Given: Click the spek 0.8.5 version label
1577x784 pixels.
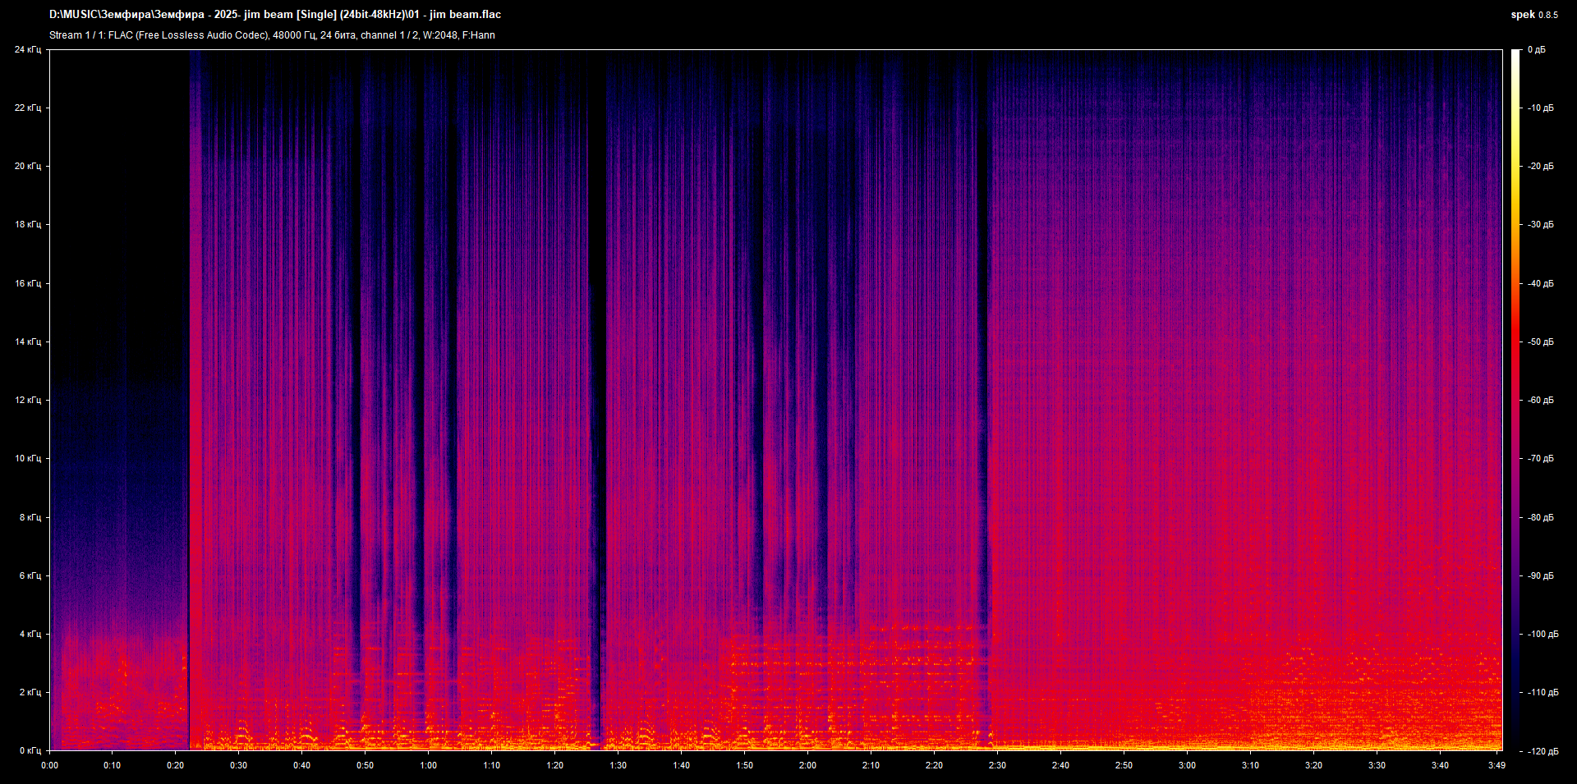Looking at the screenshot, I should 1533,15.
